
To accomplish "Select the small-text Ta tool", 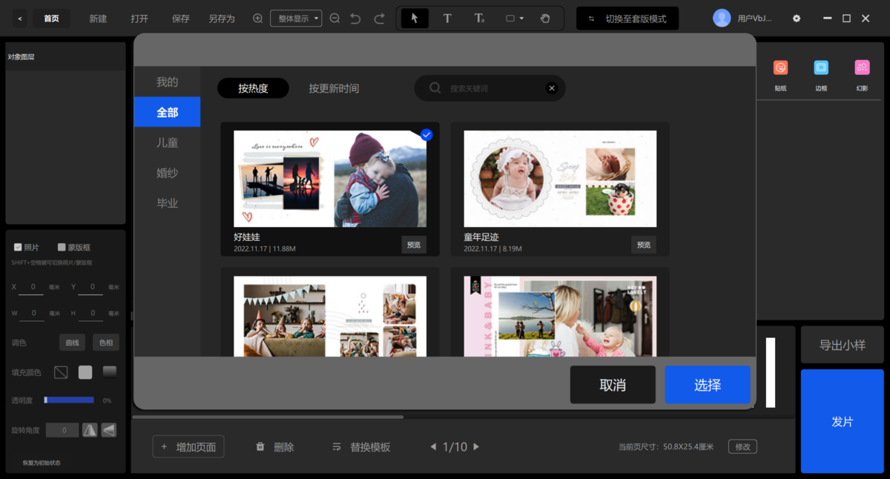I will tap(480, 19).
